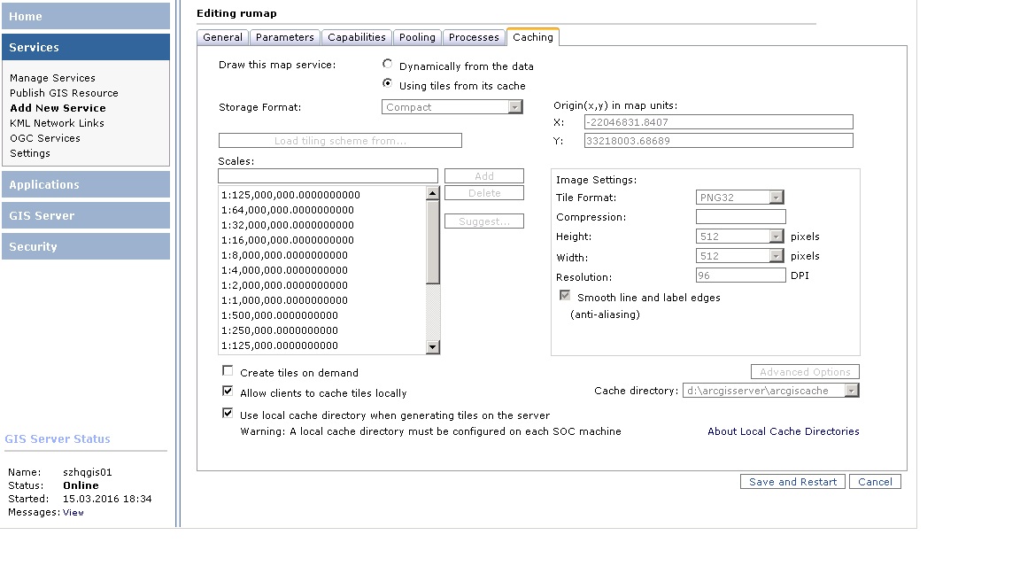Uncheck 'Allow clients to cache tiles locally'
Image resolution: width=1020 pixels, height=574 pixels.
point(228,392)
